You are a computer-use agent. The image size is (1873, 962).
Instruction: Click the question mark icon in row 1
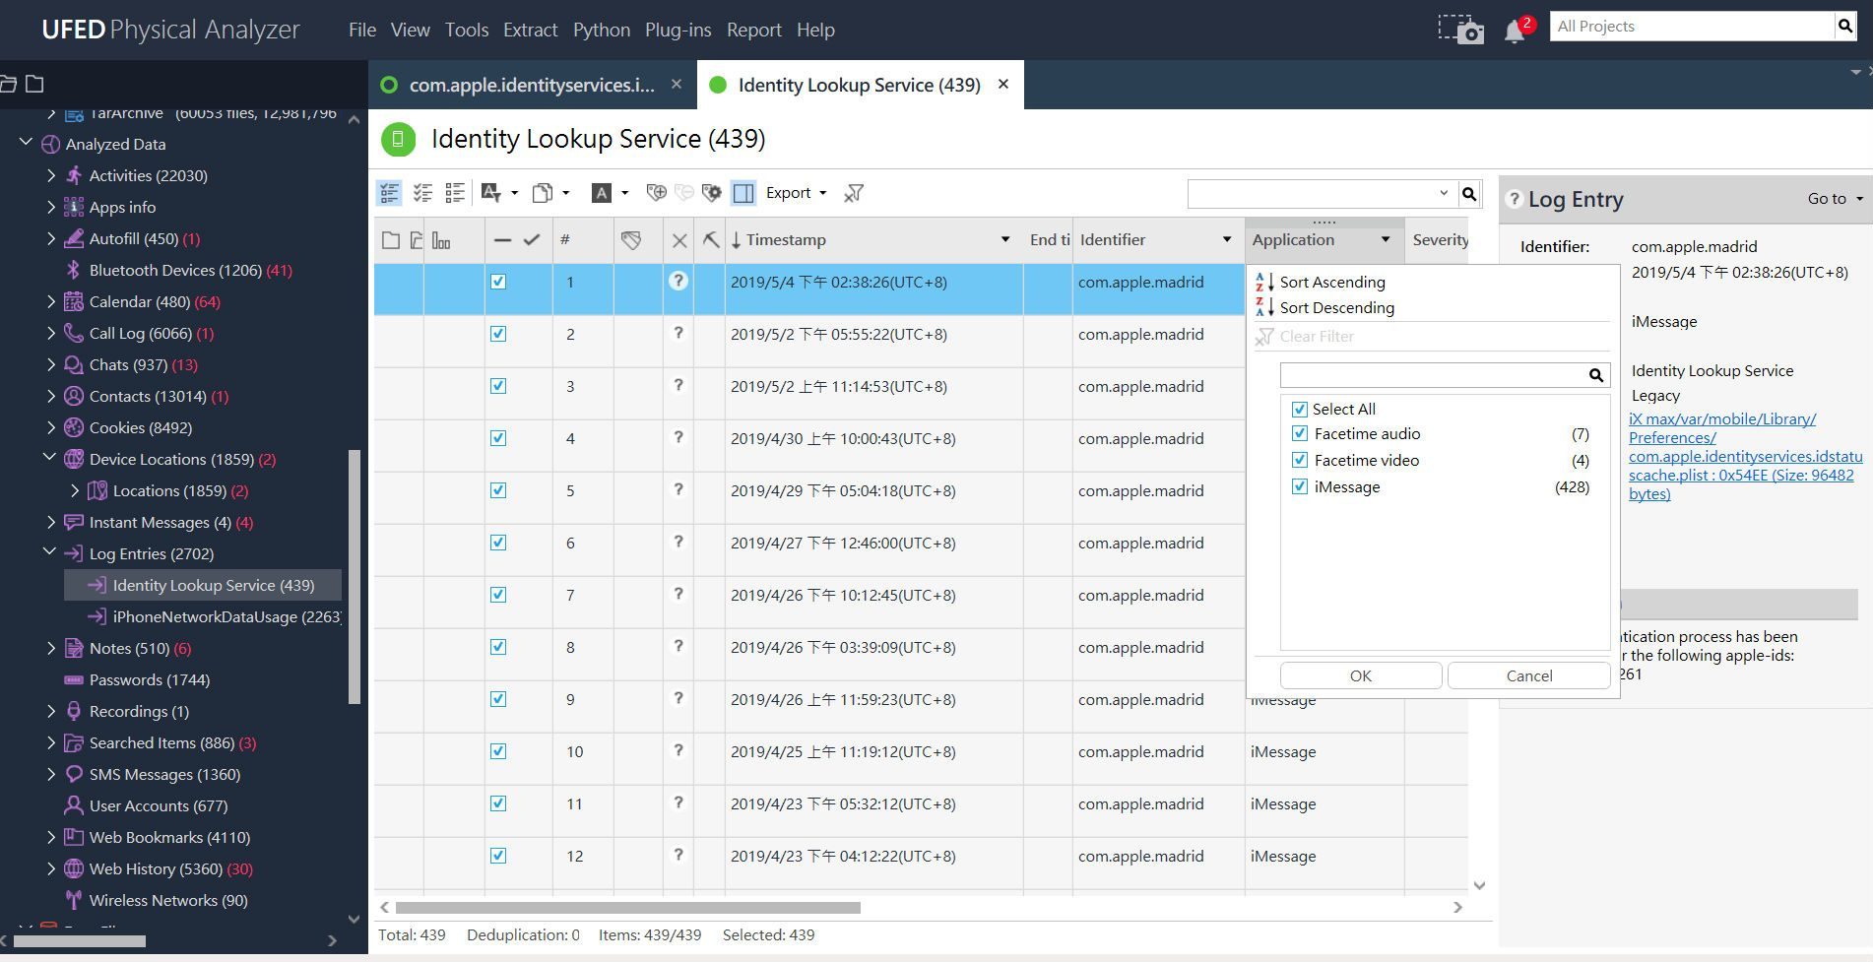point(678,281)
